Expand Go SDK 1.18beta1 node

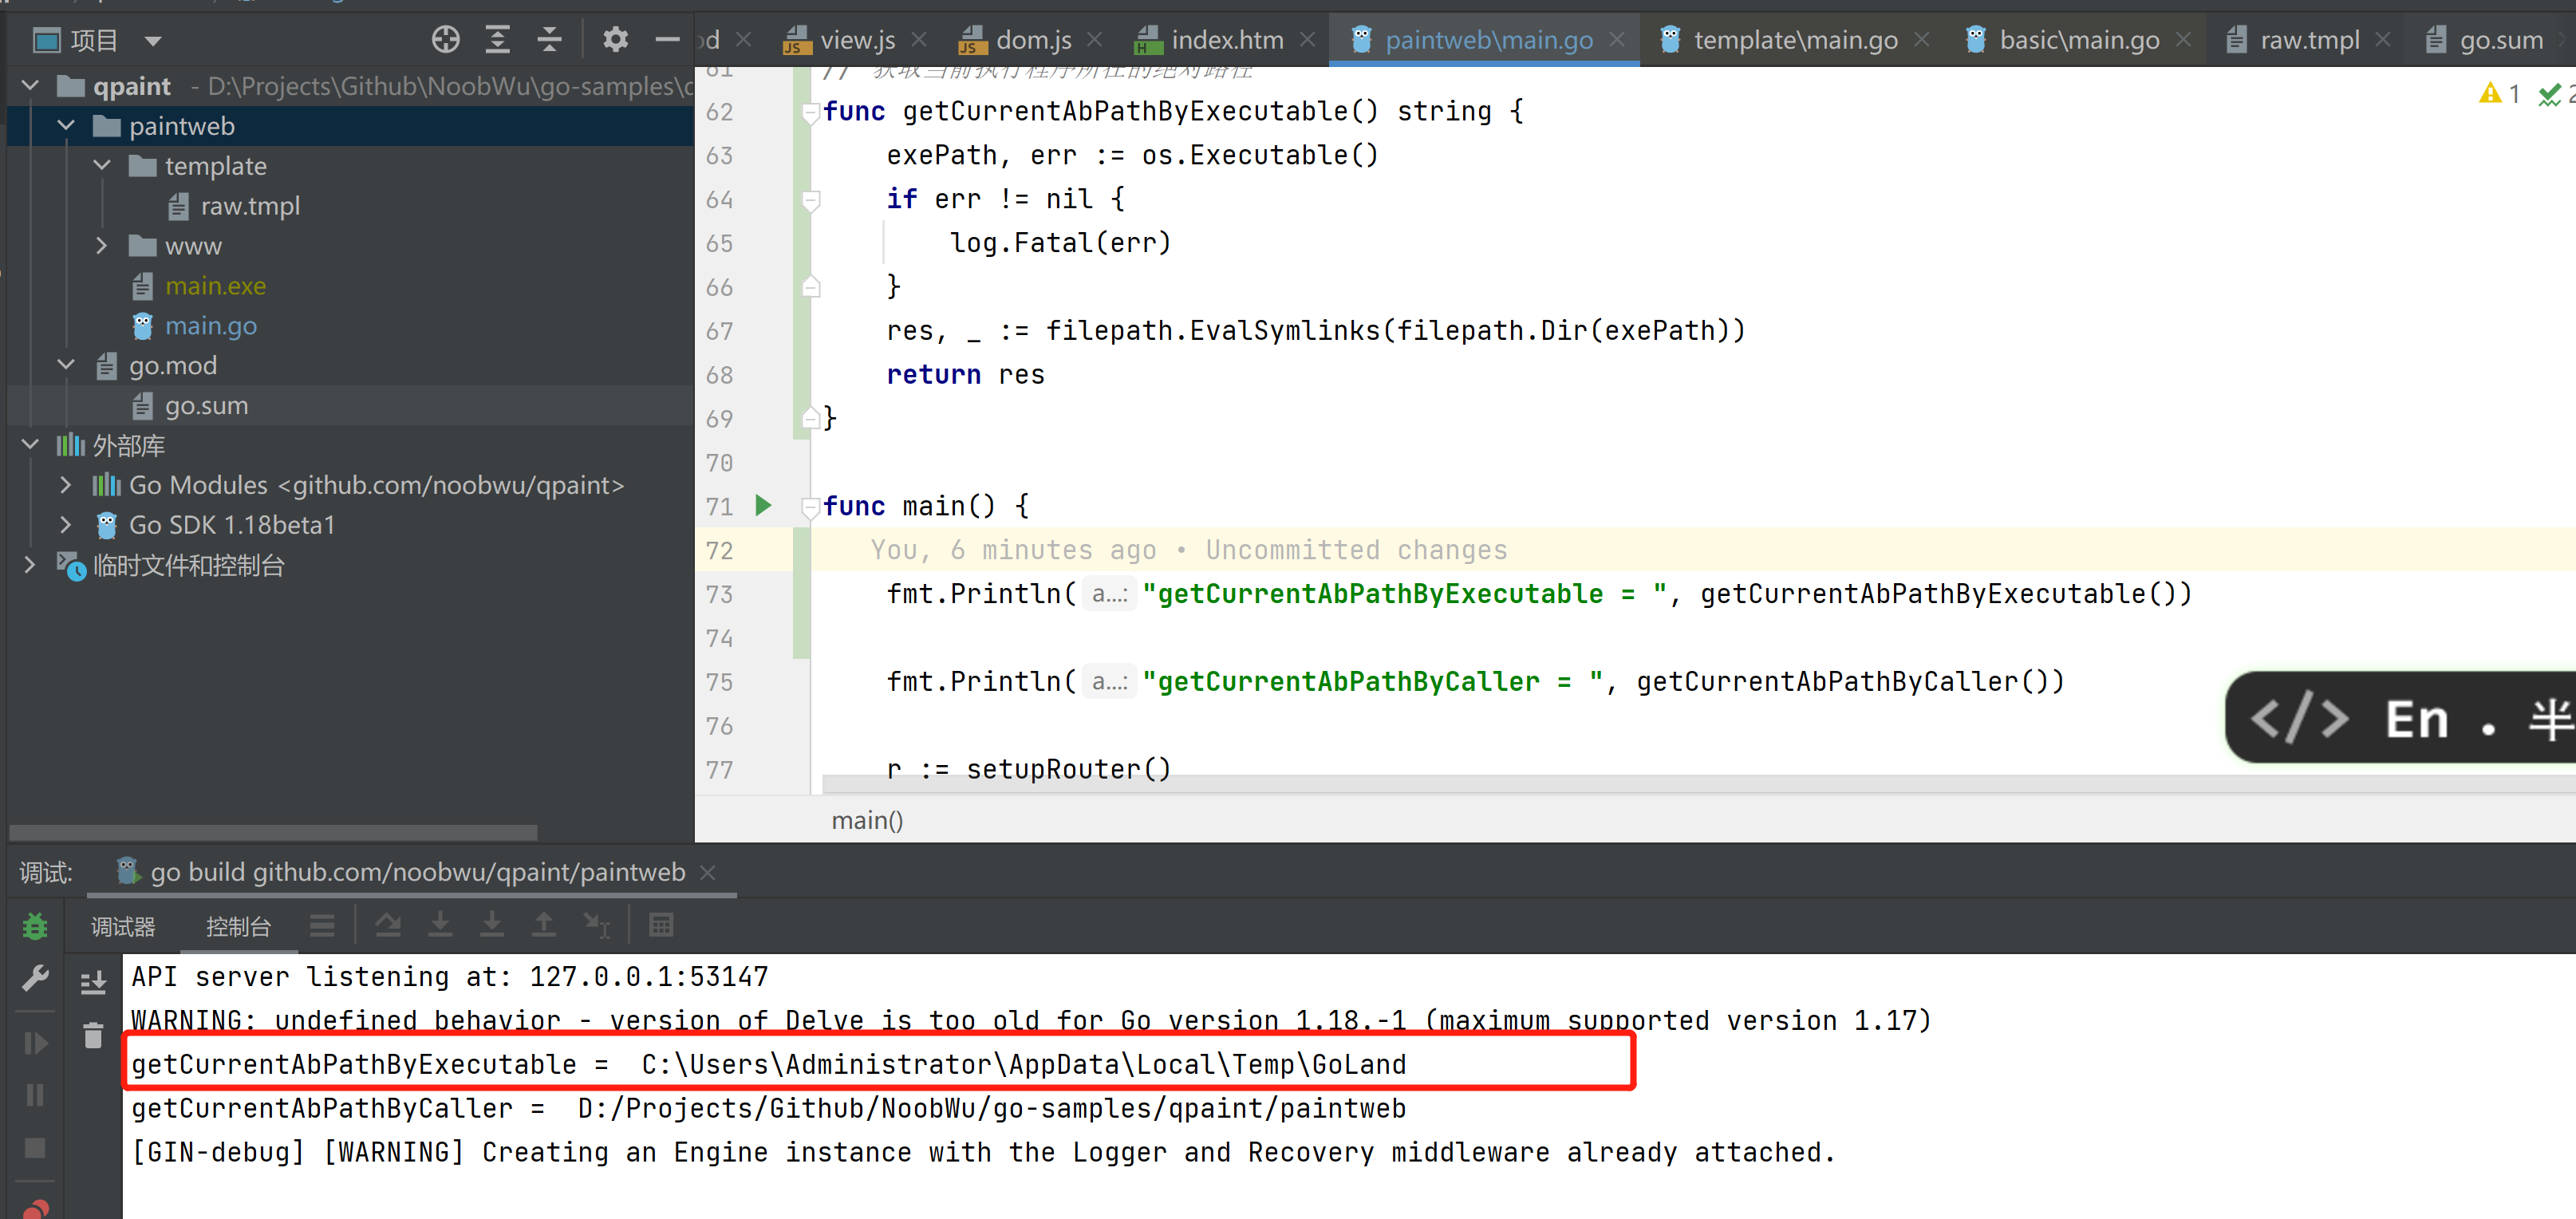66,525
